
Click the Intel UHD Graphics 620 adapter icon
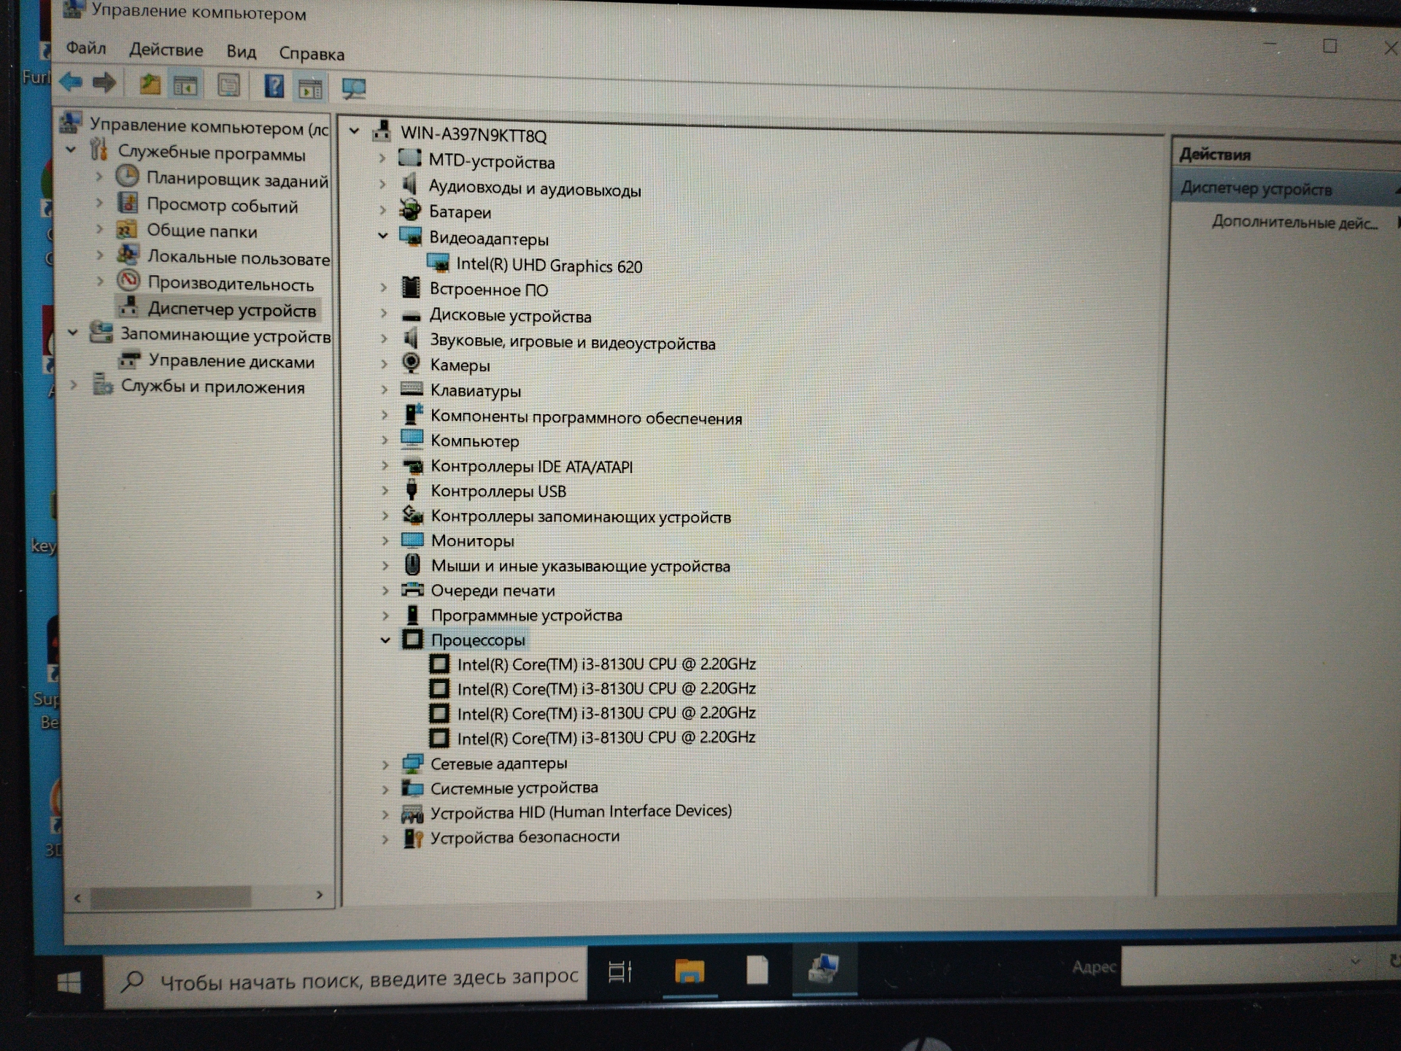pyautogui.click(x=438, y=263)
